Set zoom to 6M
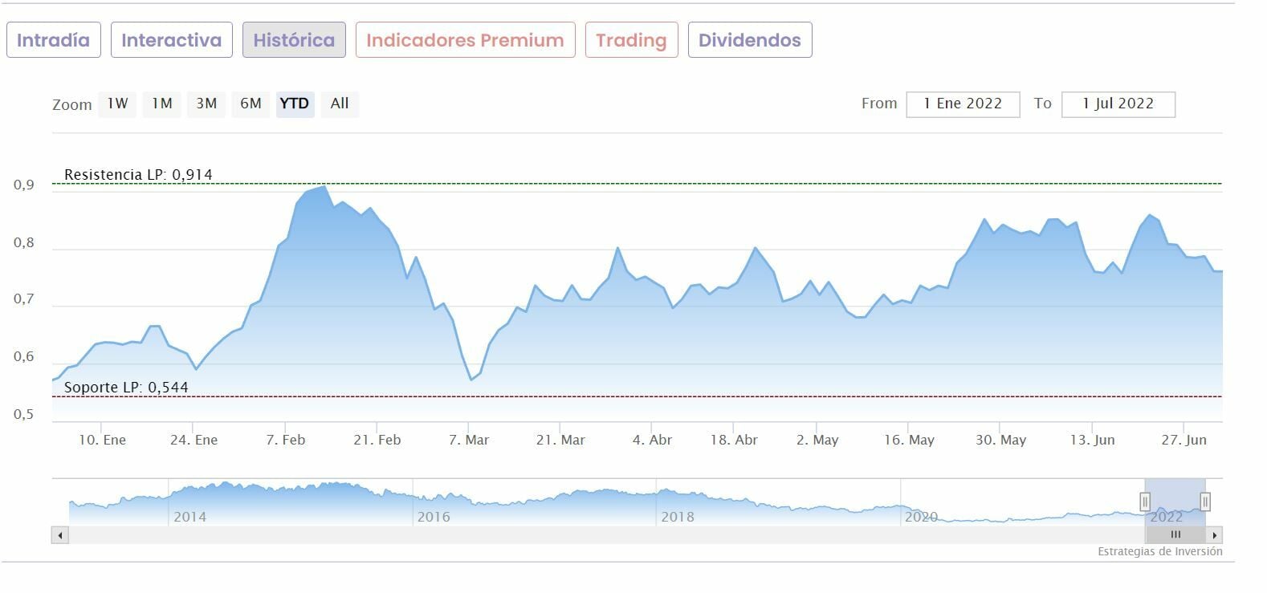Viewport: 1267px width, 593px height. pyautogui.click(x=251, y=104)
